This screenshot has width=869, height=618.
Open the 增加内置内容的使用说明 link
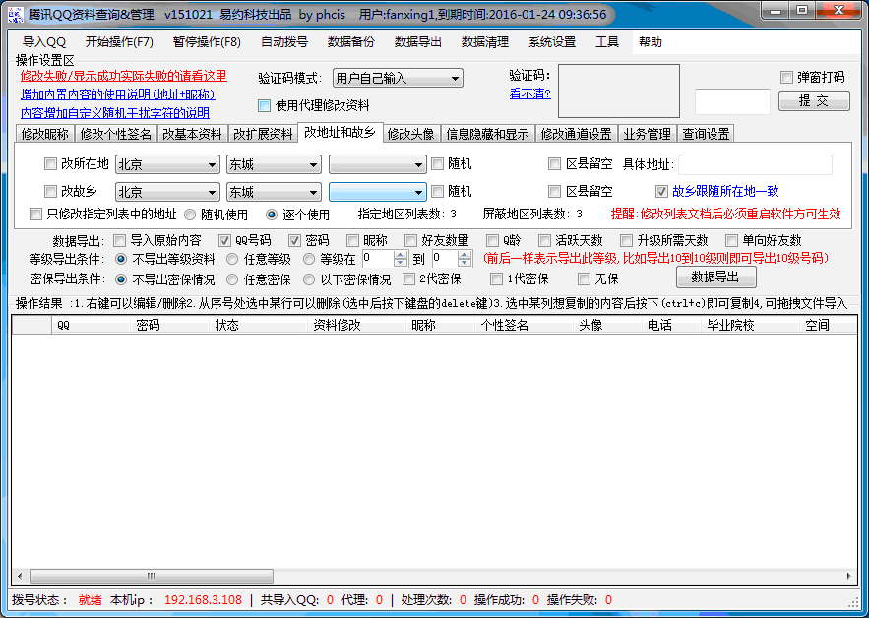pyautogui.click(x=117, y=94)
